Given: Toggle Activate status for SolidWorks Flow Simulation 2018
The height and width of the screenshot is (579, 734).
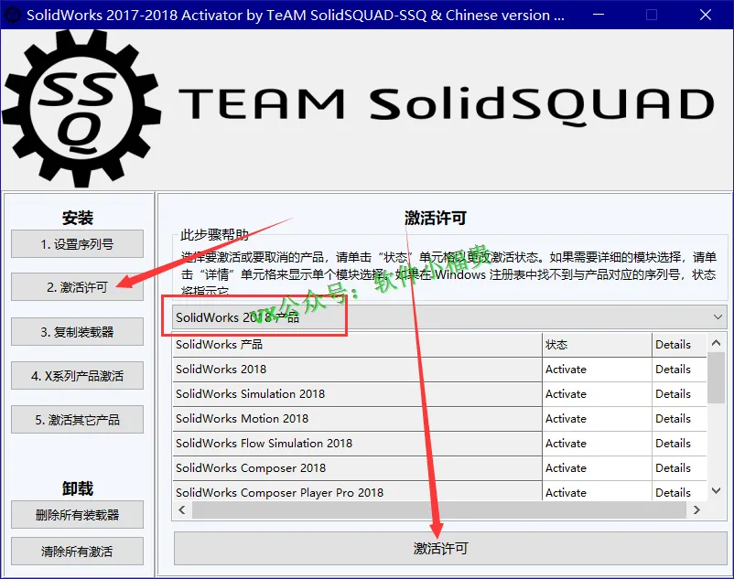Looking at the screenshot, I should click(597, 444).
